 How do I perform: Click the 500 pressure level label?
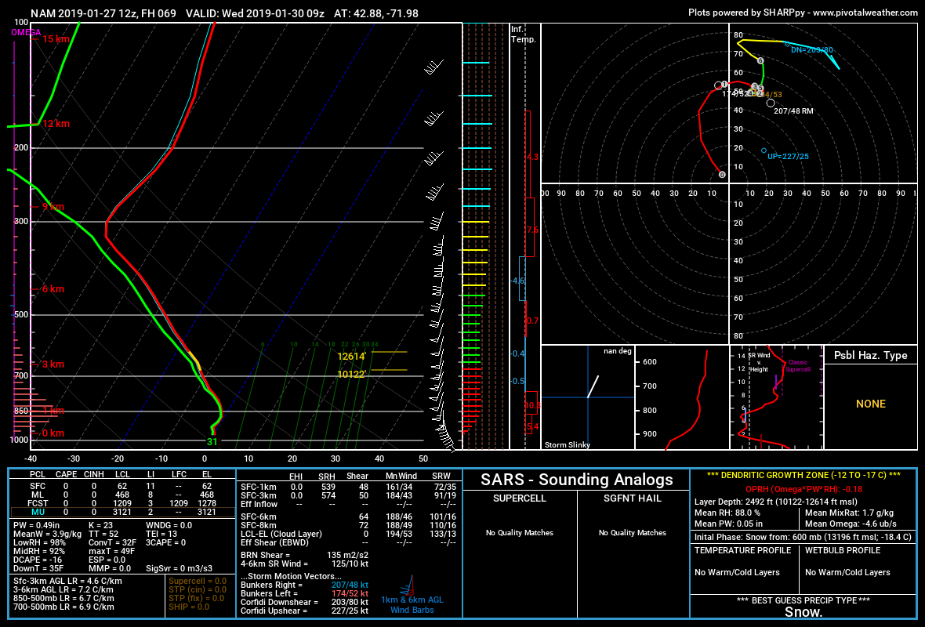(x=21, y=315)
